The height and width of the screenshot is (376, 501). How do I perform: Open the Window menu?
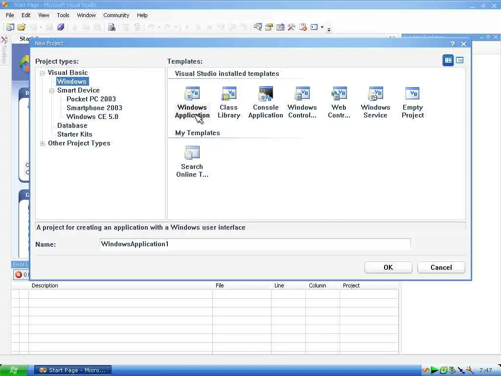pyautogui.click(x=86, y=15)
